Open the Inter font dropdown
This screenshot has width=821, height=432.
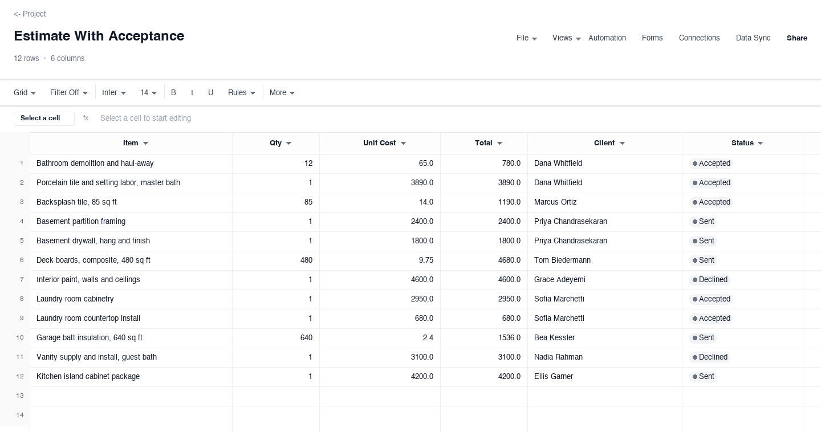[x=114, y=92]
